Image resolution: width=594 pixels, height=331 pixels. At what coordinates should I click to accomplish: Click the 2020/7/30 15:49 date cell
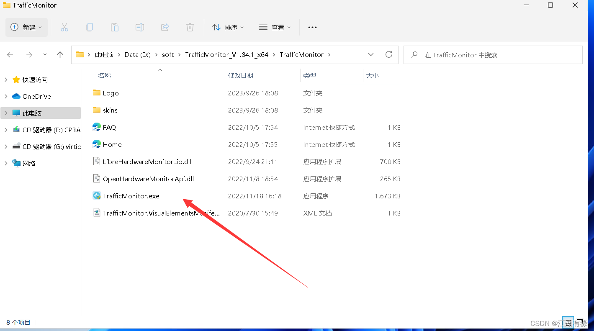pyautogui.click(x=253, y=213)
